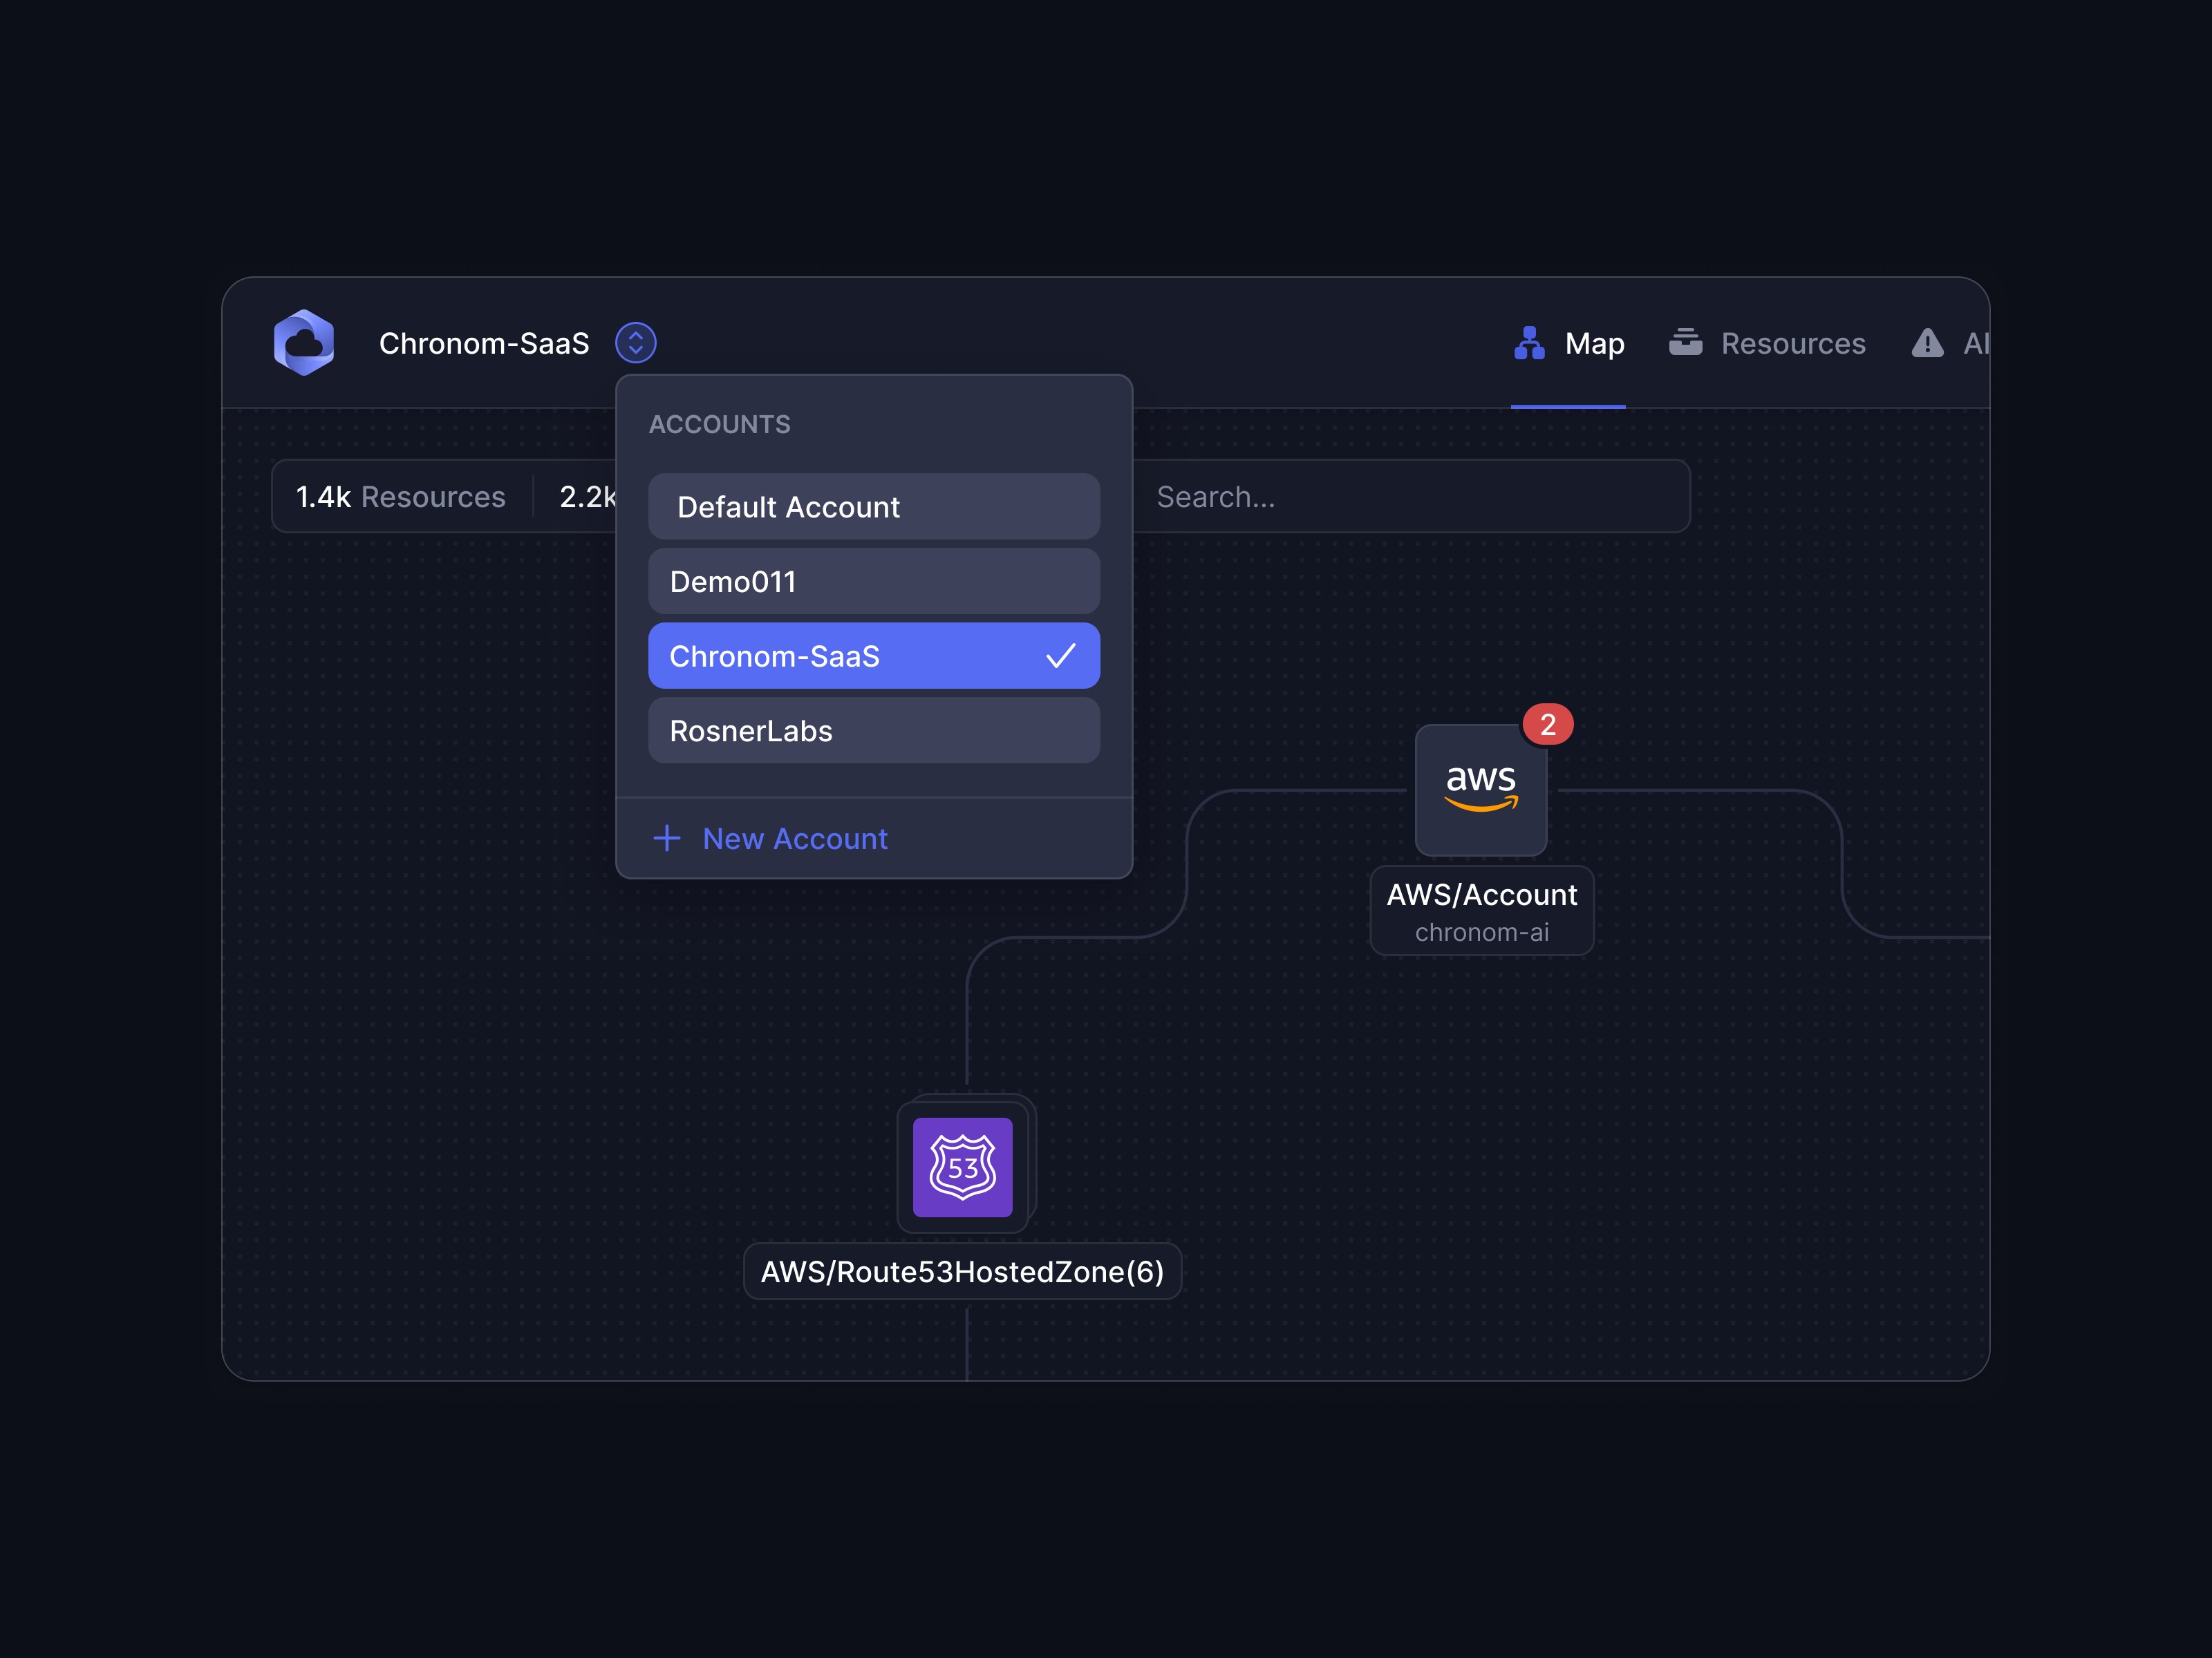Screen dimensions: 2212x1658
Task: Click the AWS/Account chronom-ai label
Action: [x=1481, y=911]
